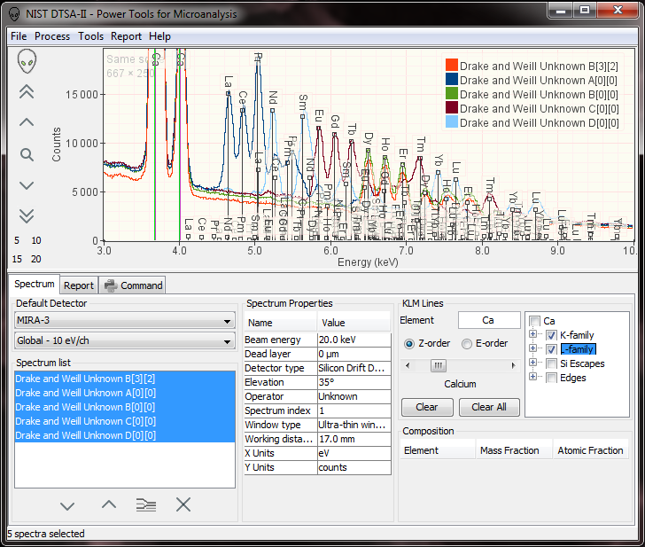
Task: Click the Clear All button
Action: pyautogui.click(x=489, y=407)
